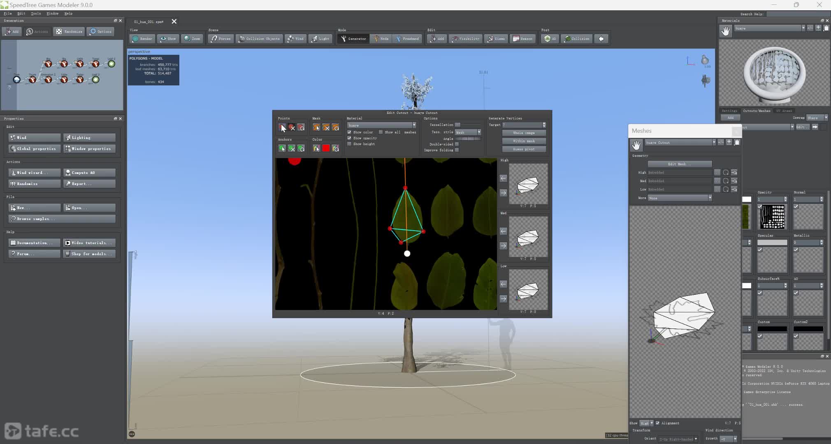Click the Render view toolbar button

click(142, 39)
